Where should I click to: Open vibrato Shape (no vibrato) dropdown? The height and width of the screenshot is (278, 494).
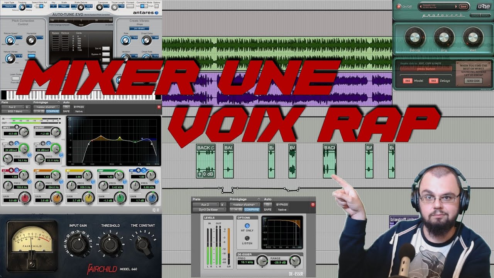pyautogui.click(x=139, y=29)
